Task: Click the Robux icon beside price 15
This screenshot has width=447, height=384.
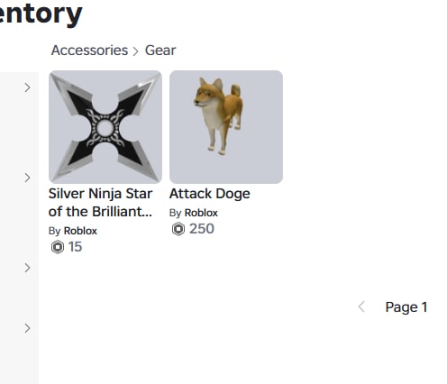Action: [58, 247]
